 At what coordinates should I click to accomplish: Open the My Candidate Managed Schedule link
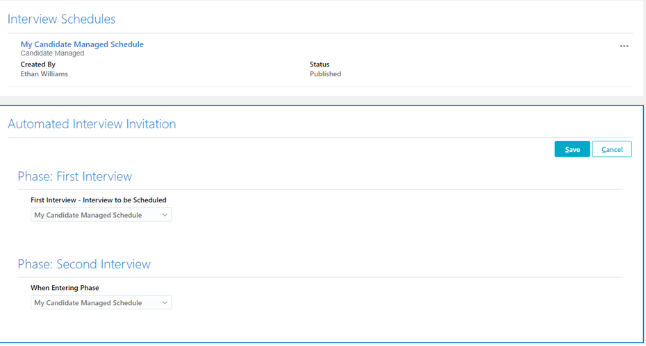82,44
